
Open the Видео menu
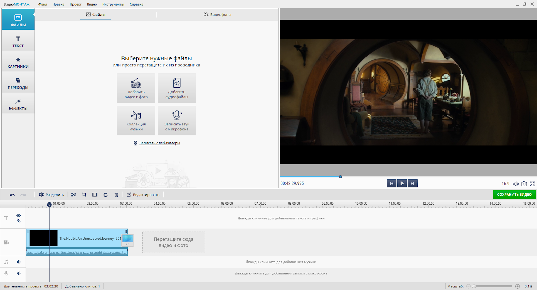pos(92,4)
